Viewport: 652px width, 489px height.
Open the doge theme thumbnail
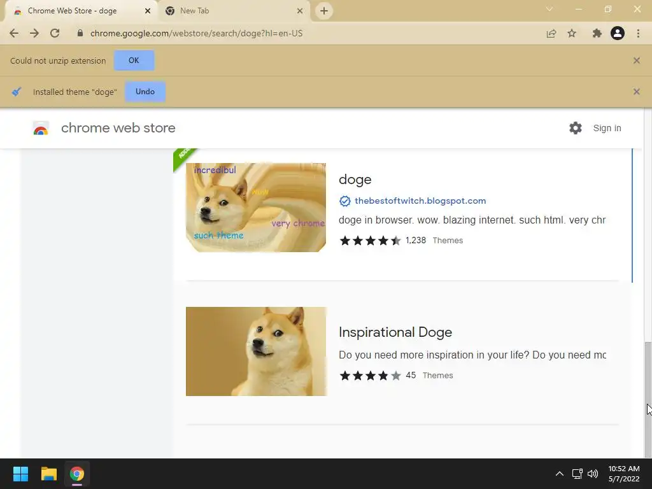click(256, 208)
